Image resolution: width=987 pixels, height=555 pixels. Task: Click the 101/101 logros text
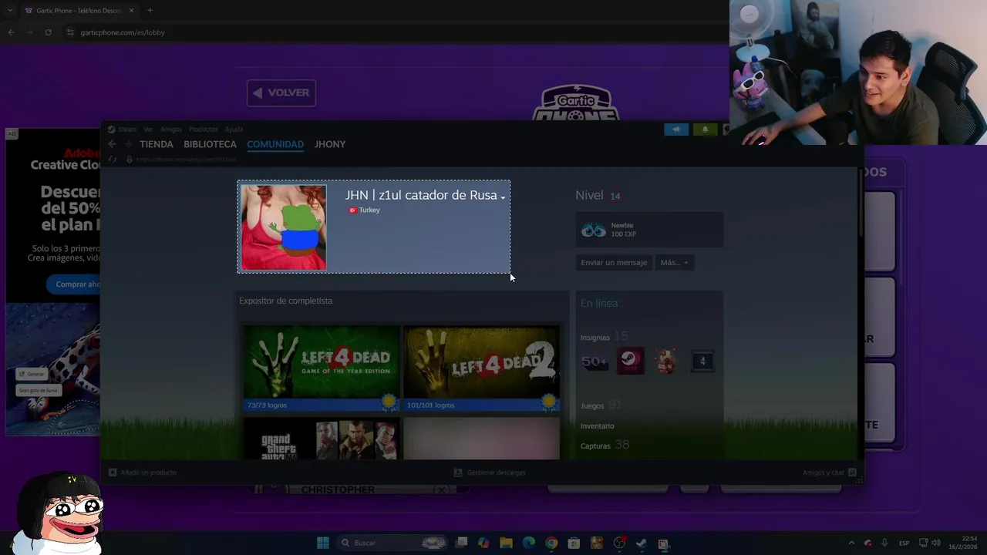(x=430, y=405)
